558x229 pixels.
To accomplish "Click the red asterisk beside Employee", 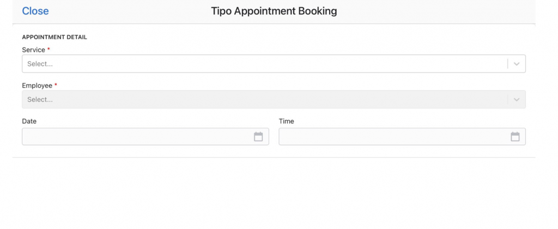I will pyautogui.click(x=56, y=85).
